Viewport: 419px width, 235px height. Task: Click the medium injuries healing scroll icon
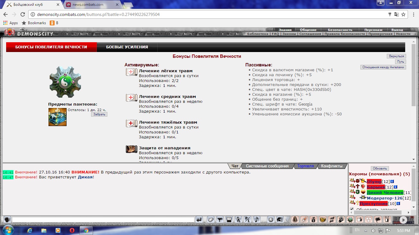click(x=131, y=98)
